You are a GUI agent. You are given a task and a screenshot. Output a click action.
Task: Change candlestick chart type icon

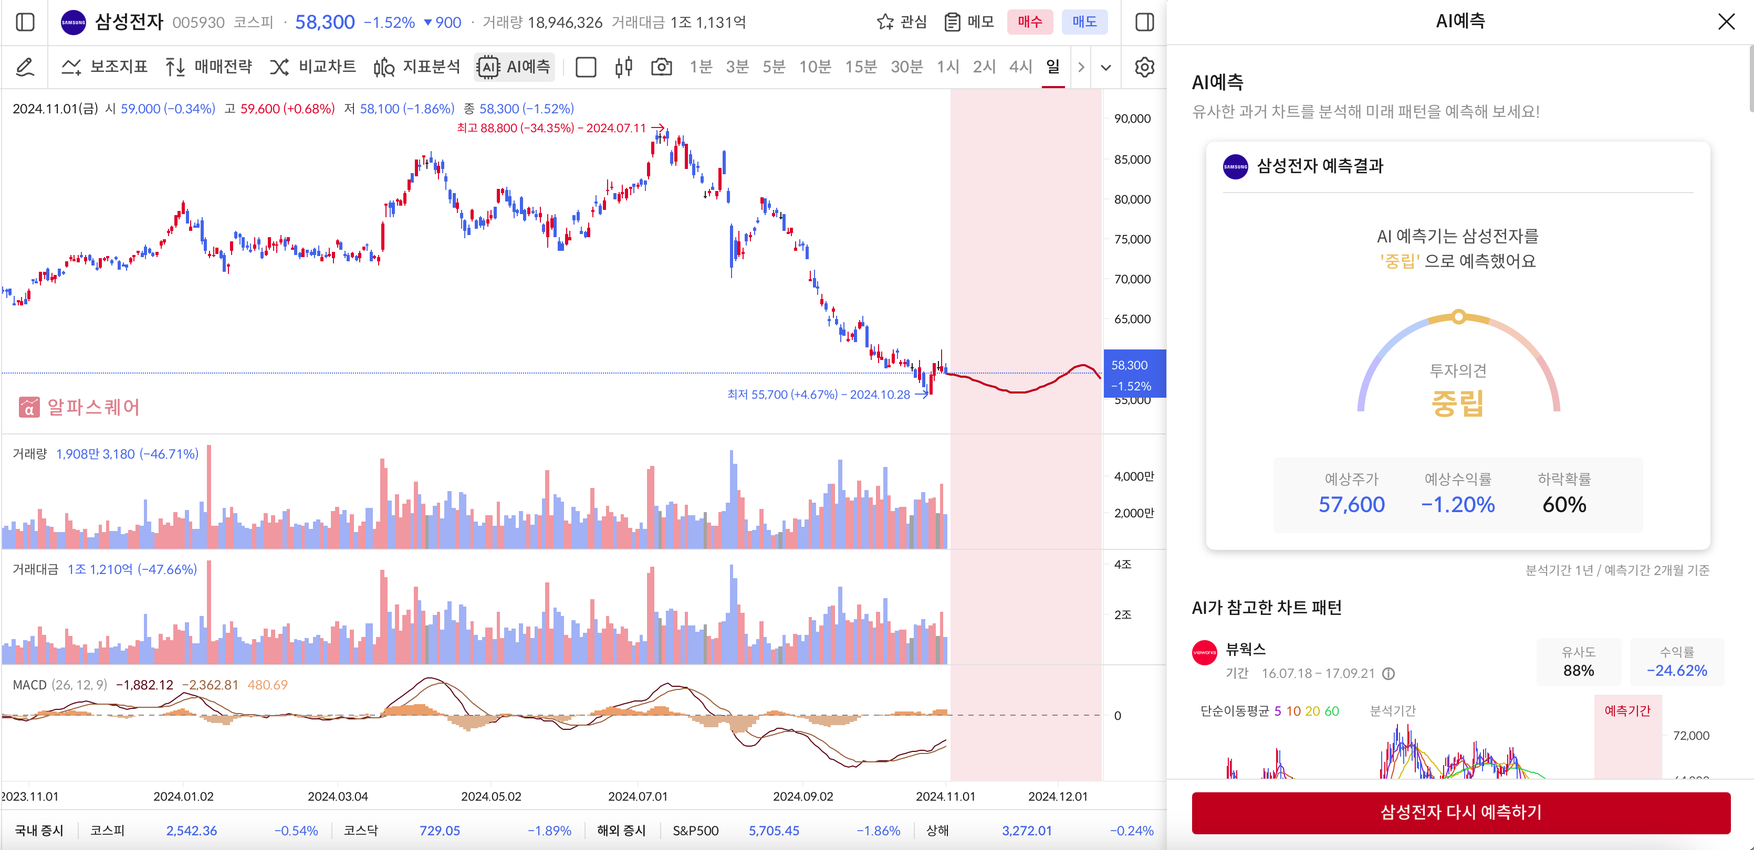click(623, 67)
